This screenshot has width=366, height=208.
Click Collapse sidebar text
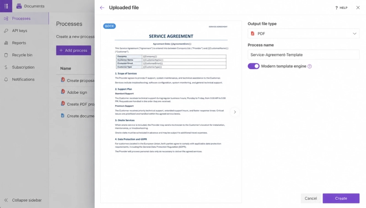pos(27,200)
